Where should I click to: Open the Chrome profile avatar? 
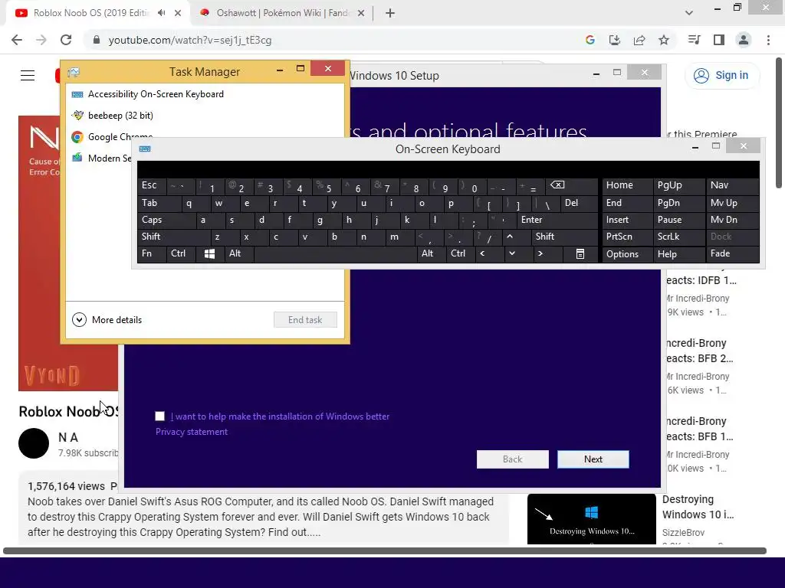[x=744, y=40]
